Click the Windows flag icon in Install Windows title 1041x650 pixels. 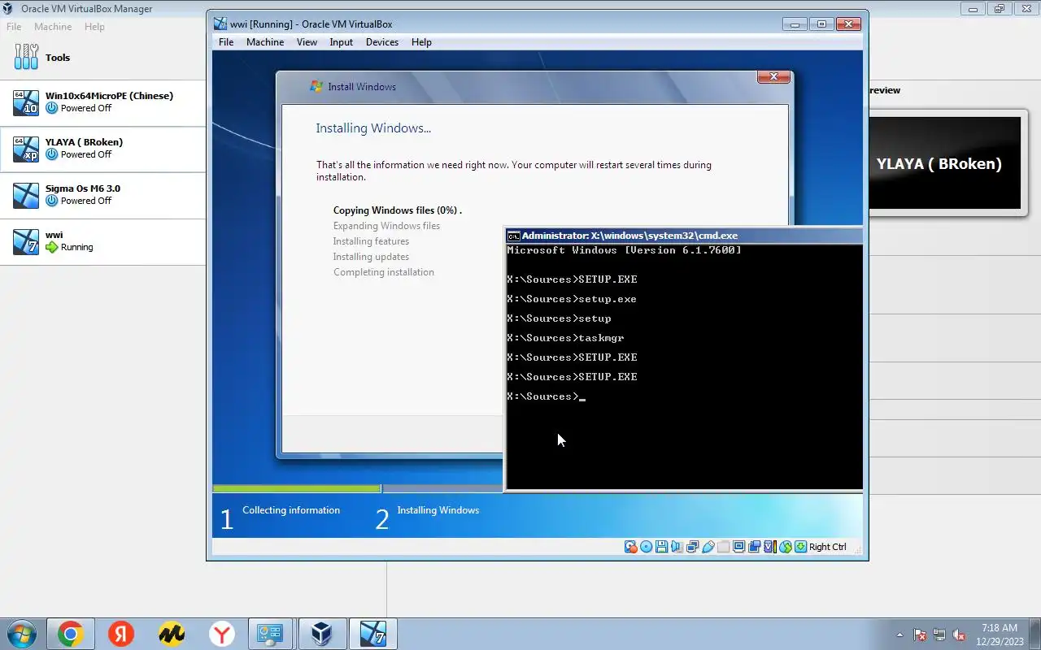click(316, 86)
